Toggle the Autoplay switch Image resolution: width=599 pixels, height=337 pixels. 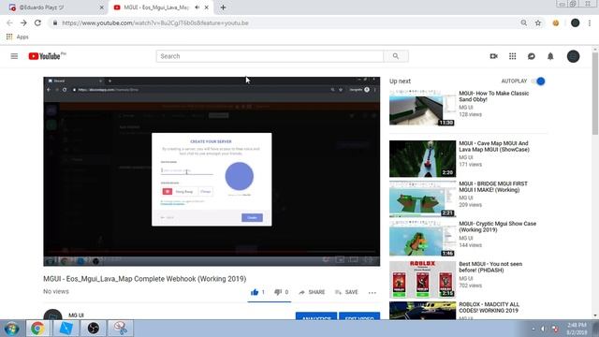(539, 81)
